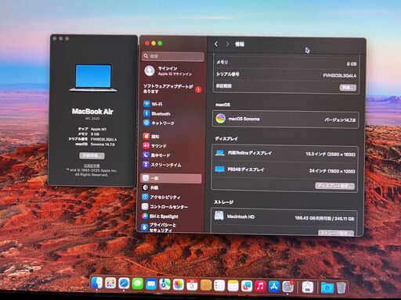The height and width of the screenshot is (300, 401).
Task: Click ディスプレイ設定 button
Action: pyautogui.click(x=335, y=186)
